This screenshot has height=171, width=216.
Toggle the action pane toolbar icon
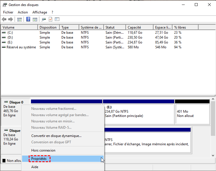[35, 19]
